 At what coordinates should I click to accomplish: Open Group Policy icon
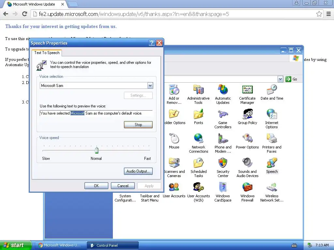pos(247,117)
